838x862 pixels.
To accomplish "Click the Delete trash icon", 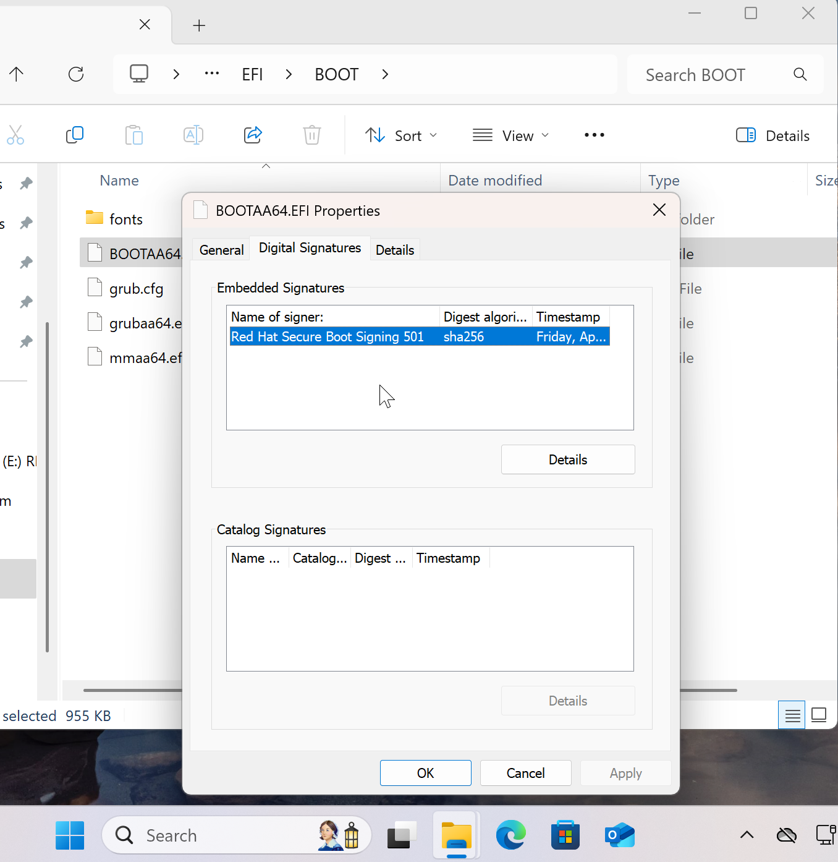I will click(312, 135).
